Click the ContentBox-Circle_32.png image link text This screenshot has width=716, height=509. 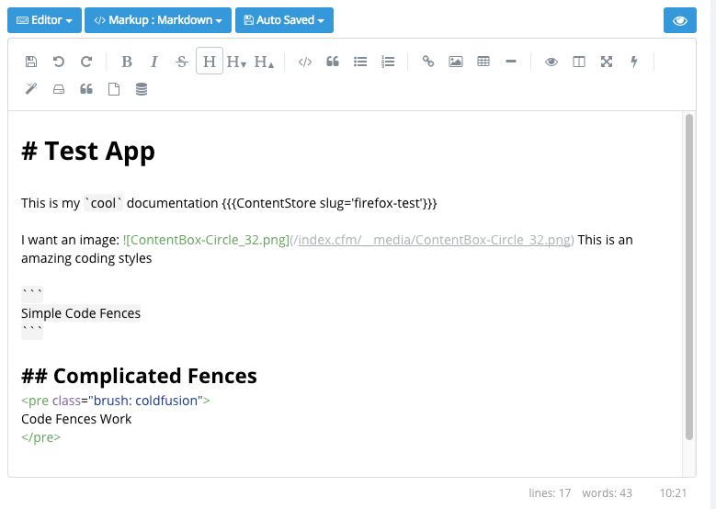point(208,240)
